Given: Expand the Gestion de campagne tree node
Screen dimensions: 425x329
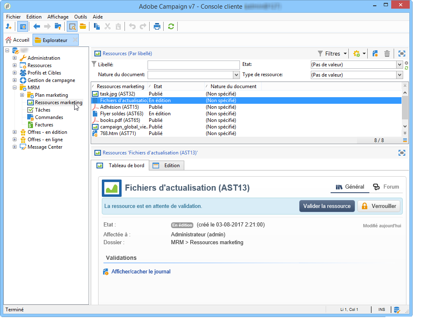Looking at the screenshot, I should click(x=15, y=80).
